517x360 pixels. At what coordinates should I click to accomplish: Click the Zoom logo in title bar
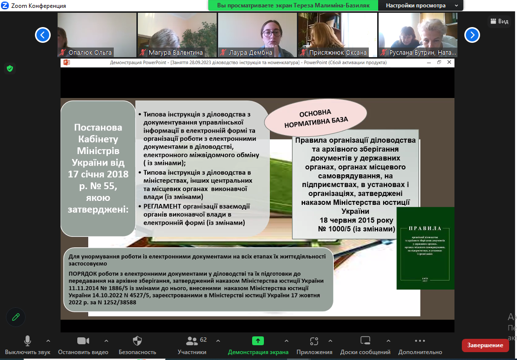(x=5, y=5)
